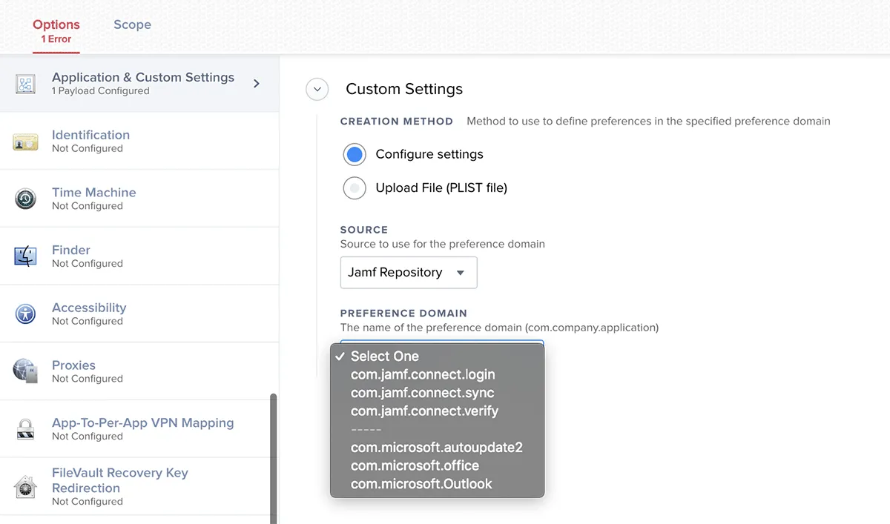The width and height of the screenshot is (890, 524).
Task: Switch to the Scope tab
Action: pyautogui.click(x=132, y=24)
